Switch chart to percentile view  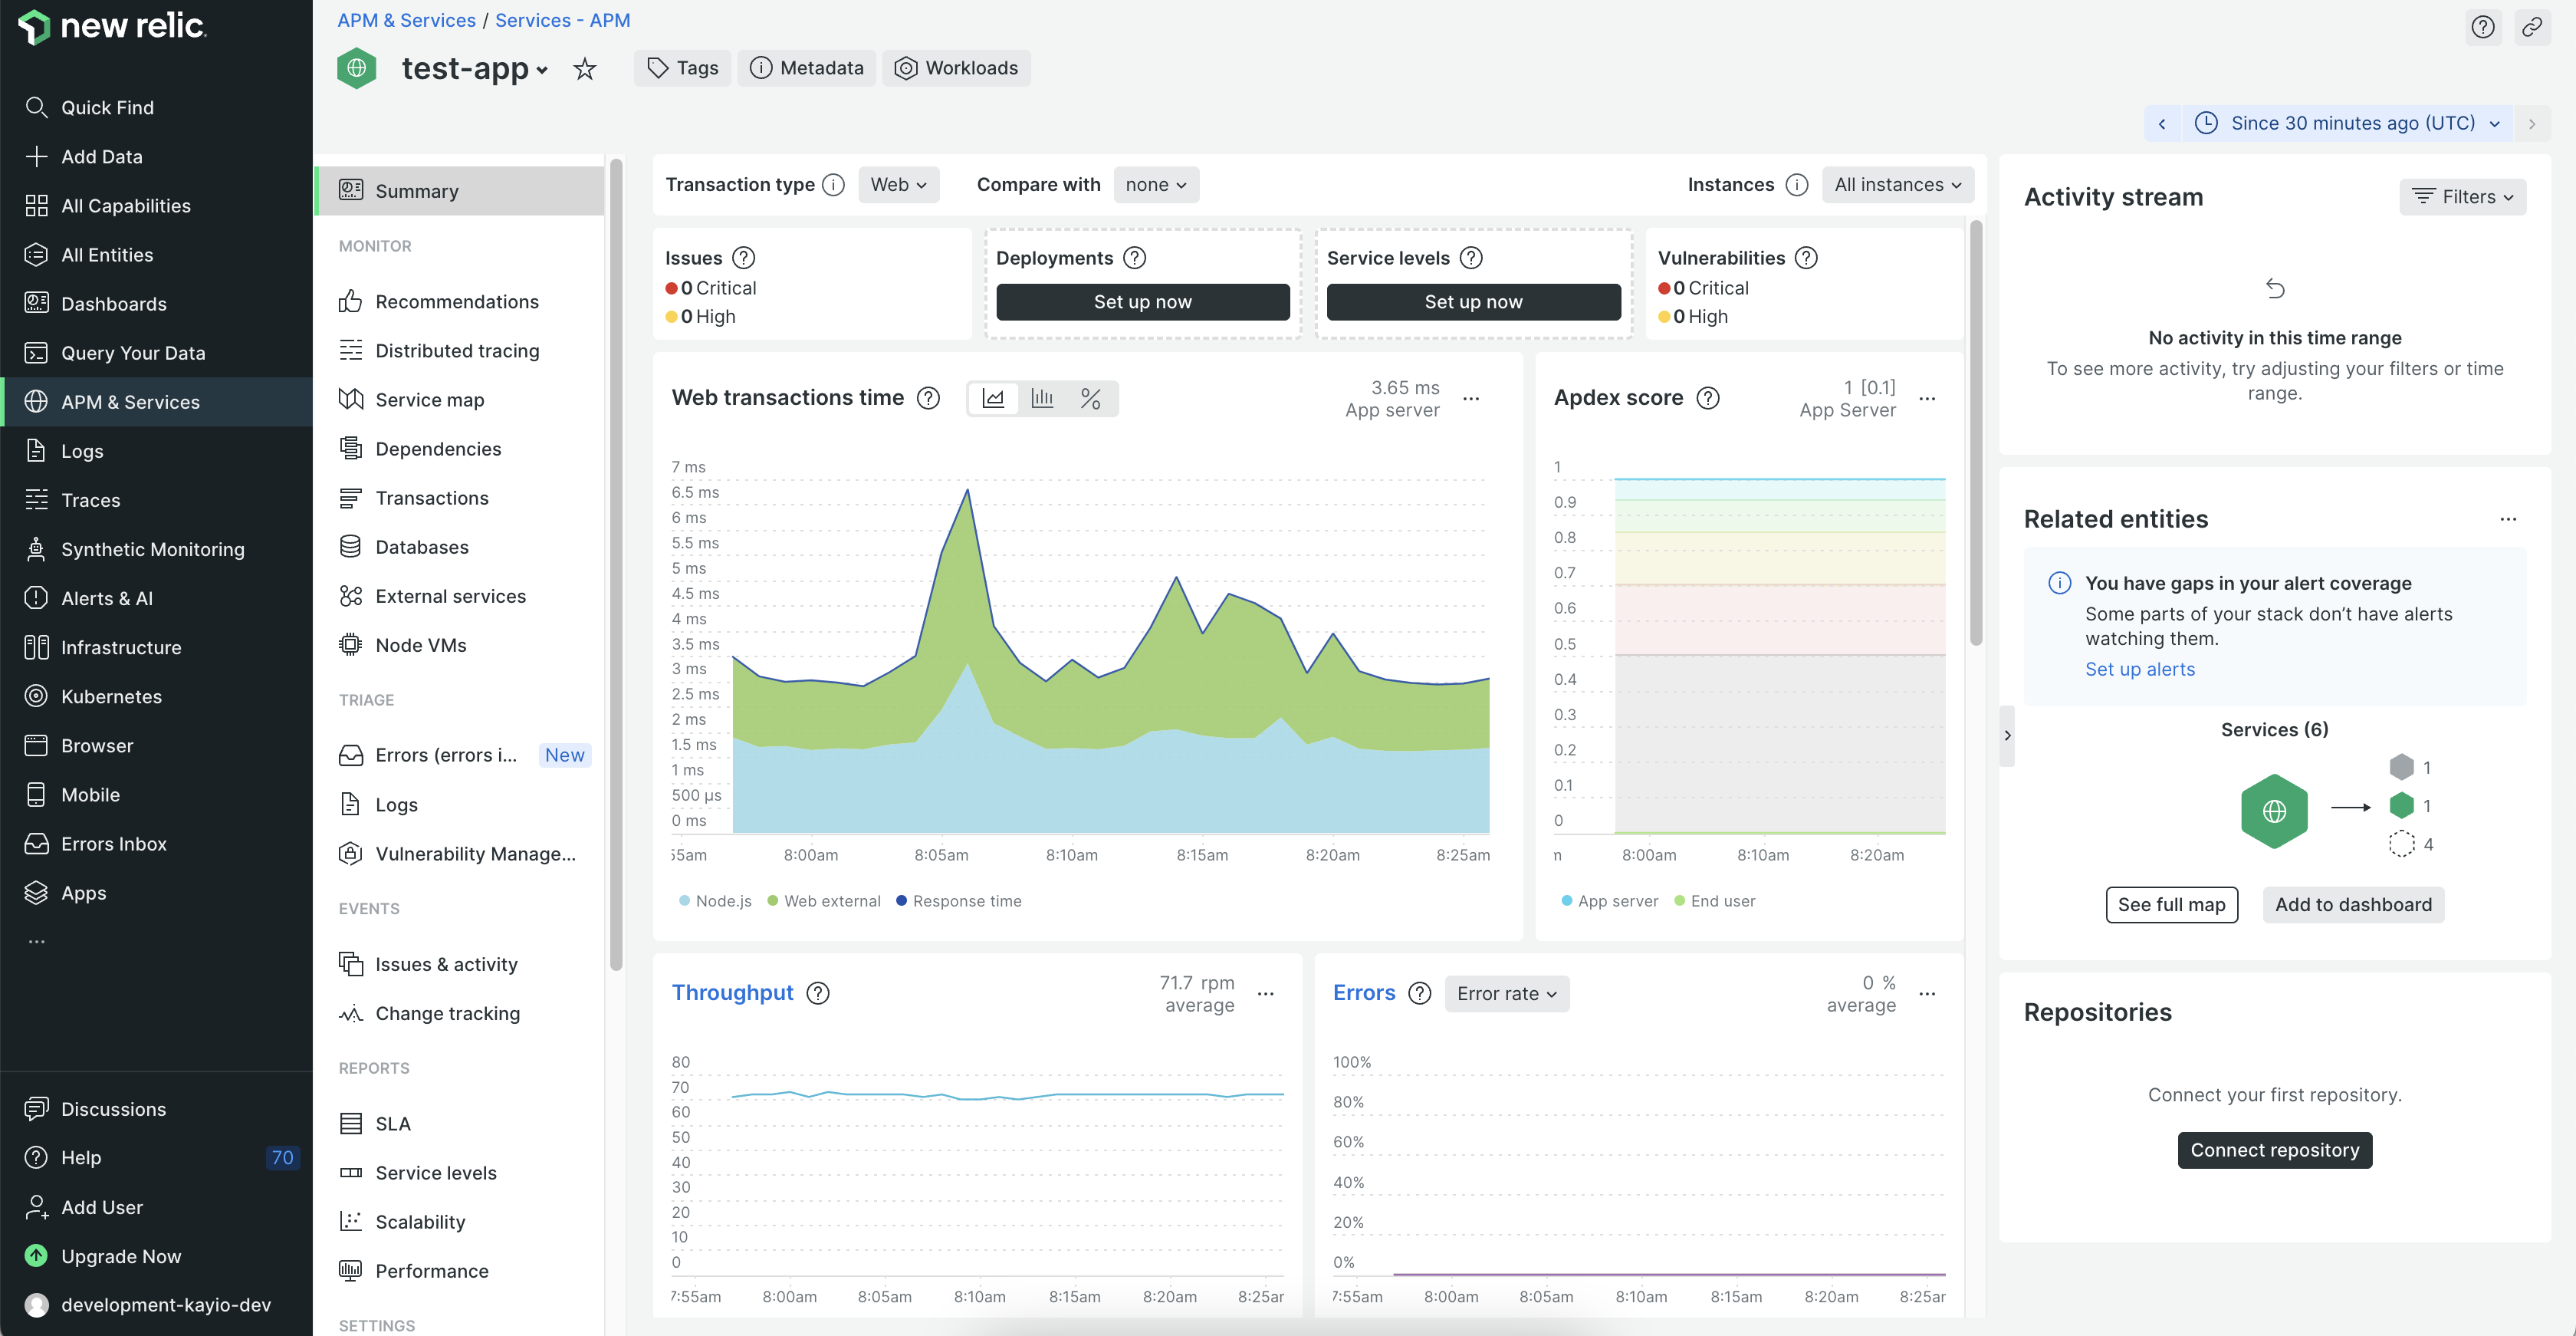[1091, 398]
